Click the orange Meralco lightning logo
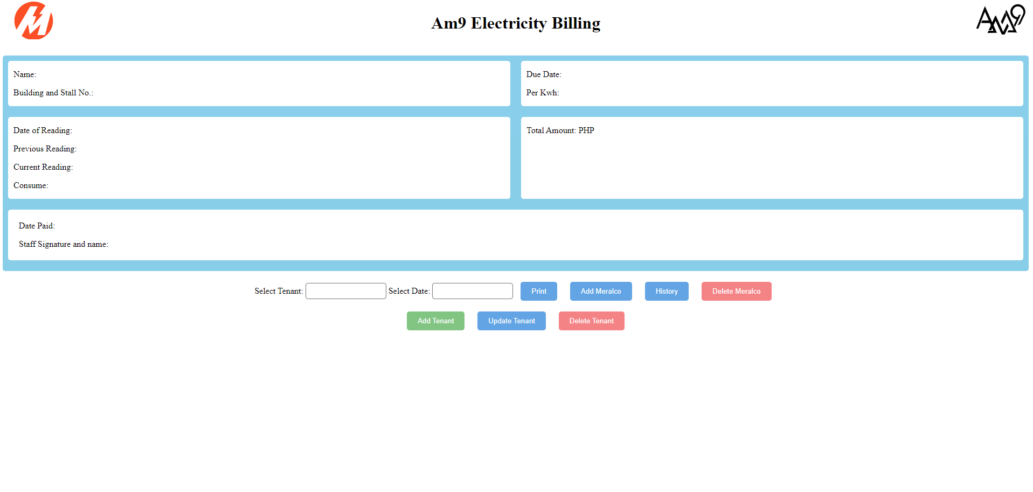The image size is (1033, 492). tap(33, 20)
